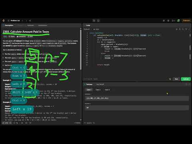Click the Example 2 heading
192x144 pixels.
pos(7,102)
